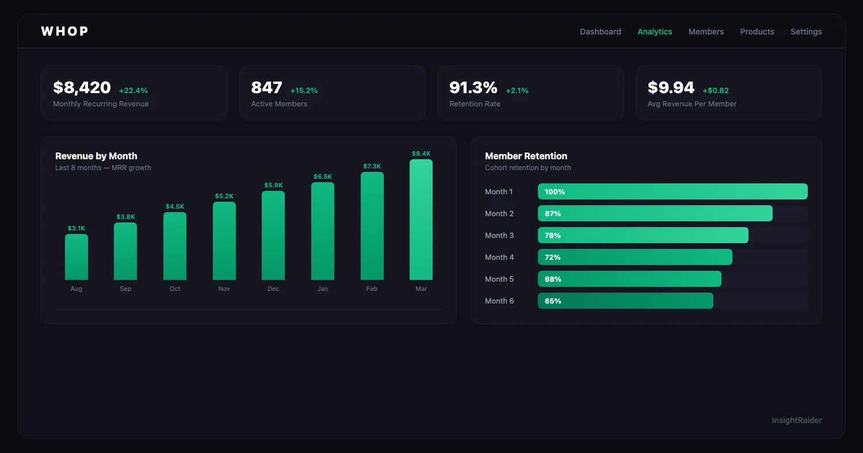Click the Active Members stat card

[x=333, y=93]
